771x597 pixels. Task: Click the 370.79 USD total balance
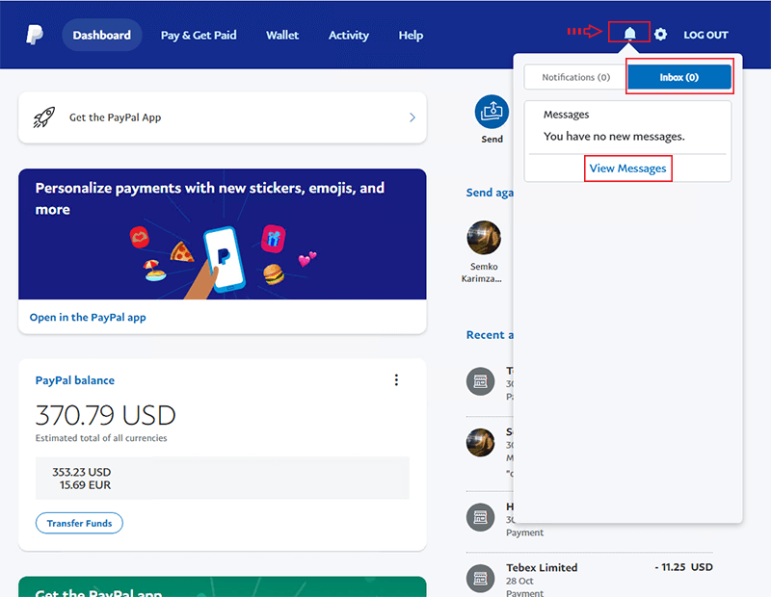pos(105,415)
